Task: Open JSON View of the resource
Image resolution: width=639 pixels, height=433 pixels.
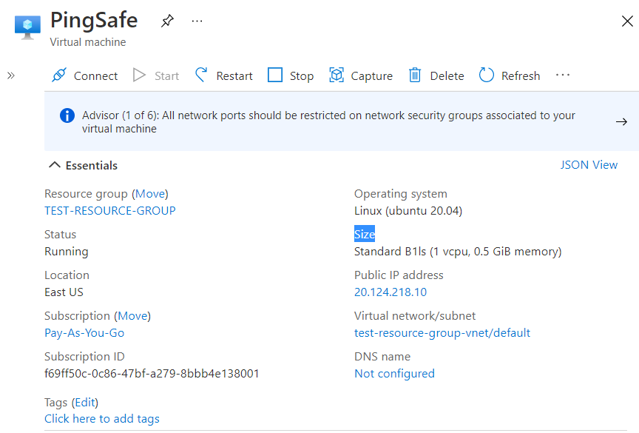Action: 589,165
